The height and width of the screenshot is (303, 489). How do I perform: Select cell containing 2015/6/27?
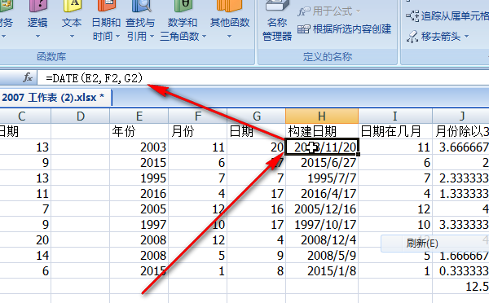[x=322, y=163]
